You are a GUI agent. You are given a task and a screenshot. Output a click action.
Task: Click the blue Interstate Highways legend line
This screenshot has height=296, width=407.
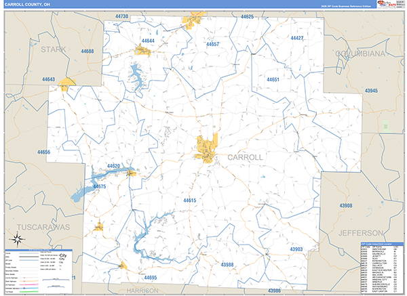pos(28,288)
